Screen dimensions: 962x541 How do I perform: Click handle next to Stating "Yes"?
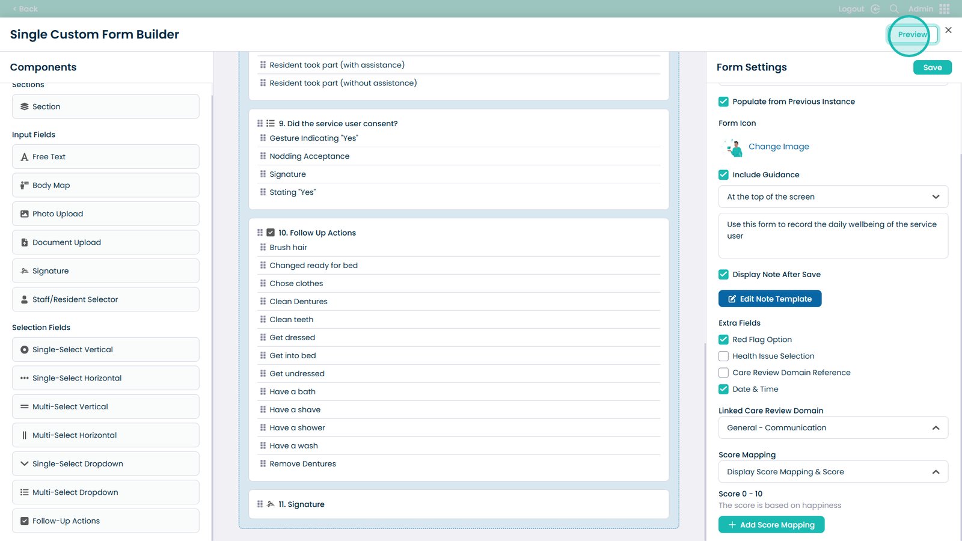(263, 192)
